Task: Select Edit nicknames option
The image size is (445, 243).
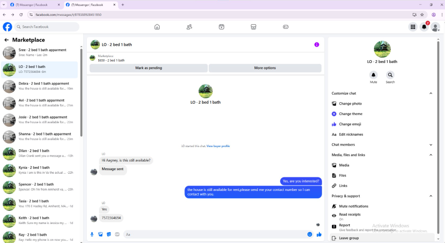Action: pos(382,134)
